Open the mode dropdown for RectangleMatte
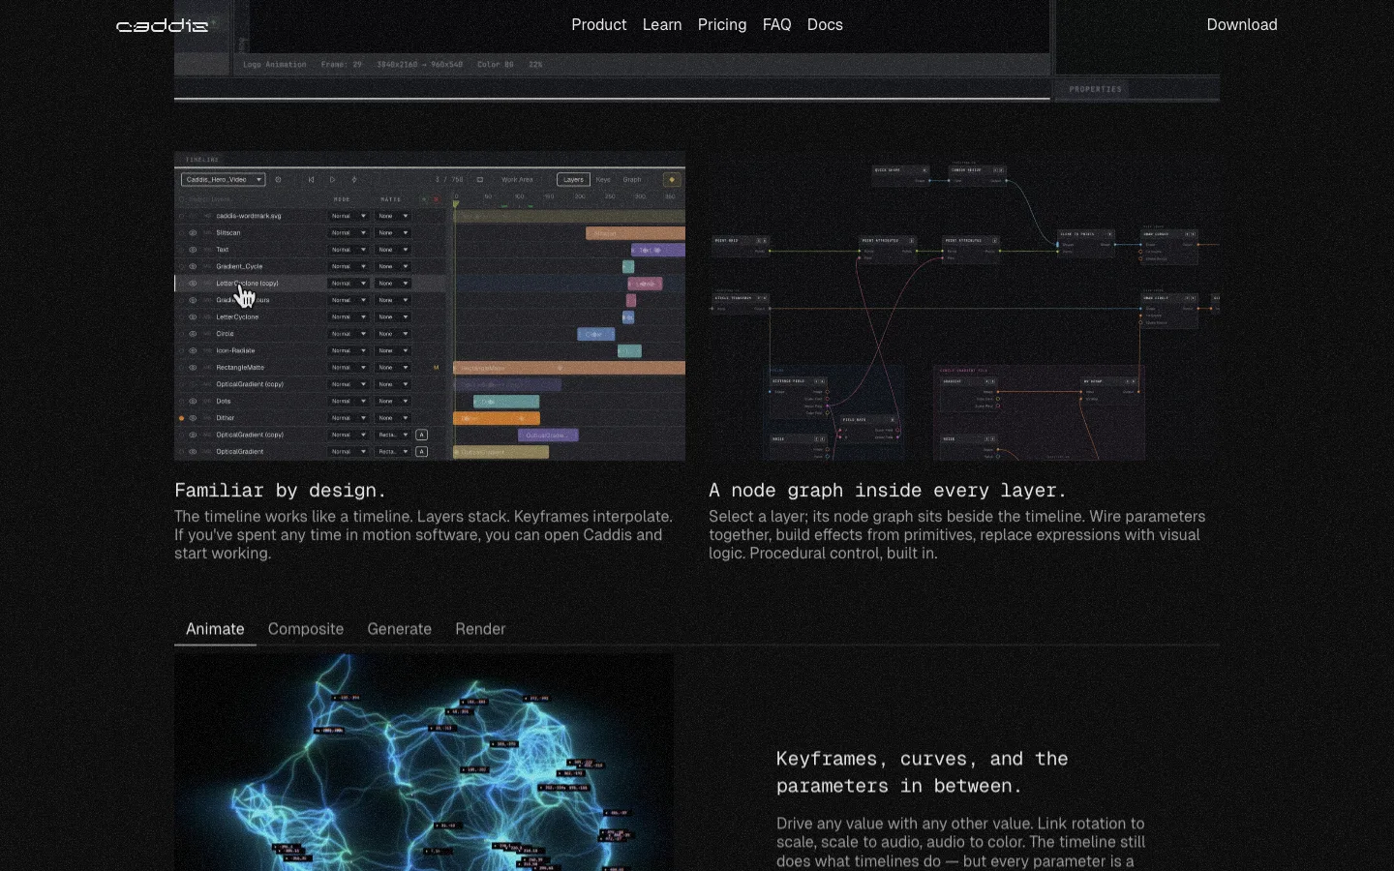 [348, 368]
